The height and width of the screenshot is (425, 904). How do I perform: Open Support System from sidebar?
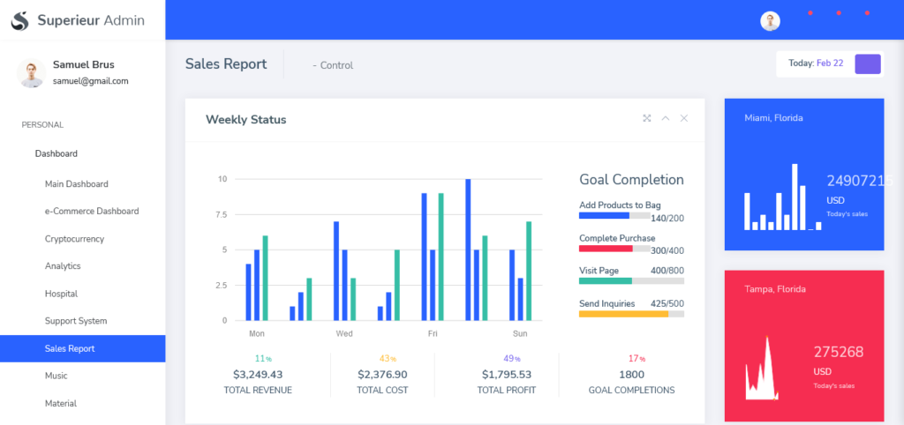coord(76,321)
